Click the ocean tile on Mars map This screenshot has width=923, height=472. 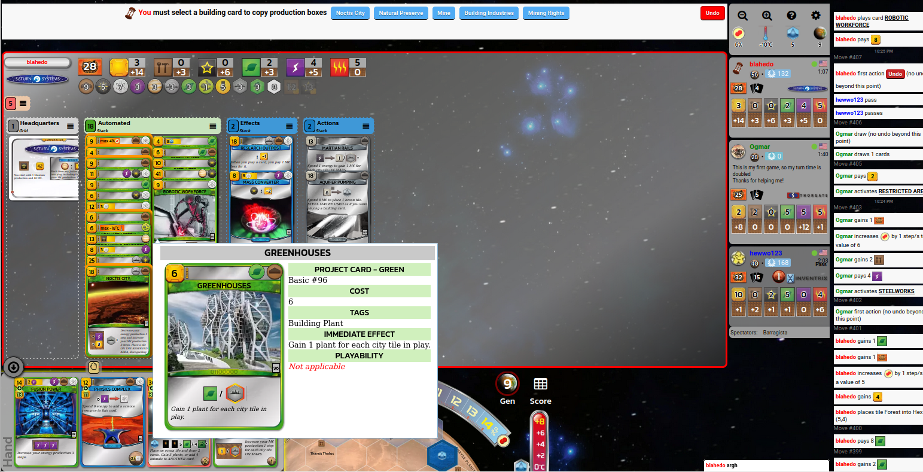pyautogui.click(x=443, y=456)
